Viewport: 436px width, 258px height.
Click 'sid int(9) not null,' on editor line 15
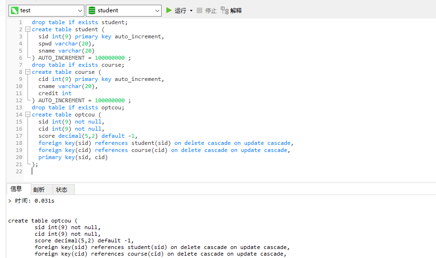(x=71, y=122)
